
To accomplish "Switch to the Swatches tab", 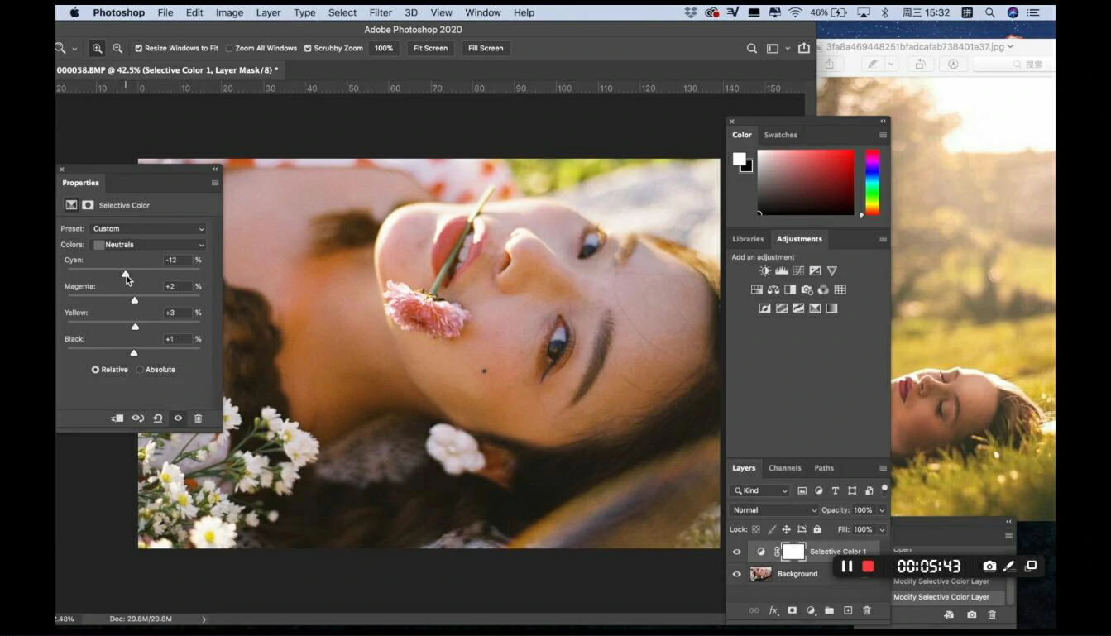I will (780, 135).
